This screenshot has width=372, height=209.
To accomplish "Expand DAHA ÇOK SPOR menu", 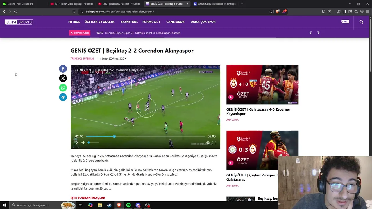I will [203, 22].
